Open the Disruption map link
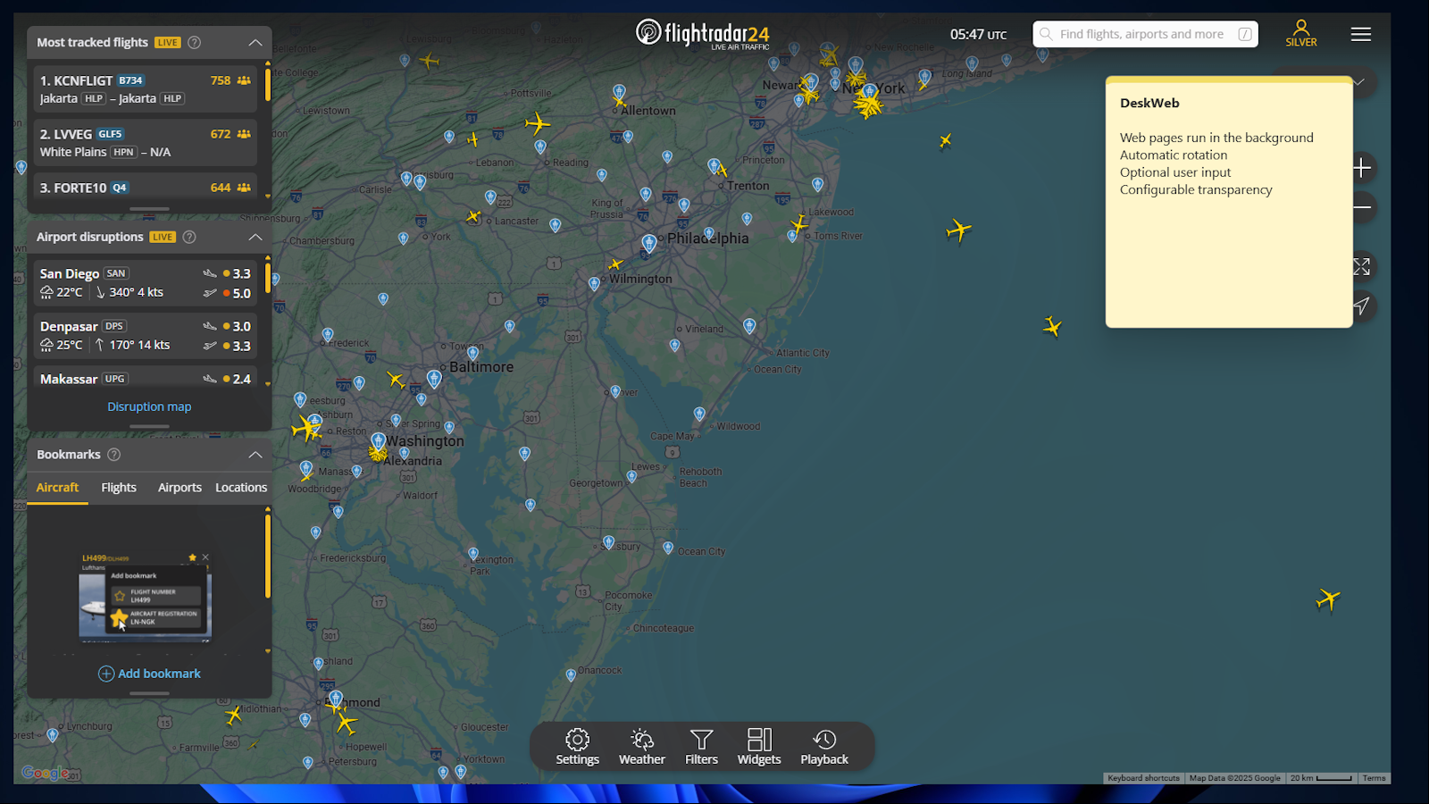This screenshot has height=804, width=1429. coord(149,406)
